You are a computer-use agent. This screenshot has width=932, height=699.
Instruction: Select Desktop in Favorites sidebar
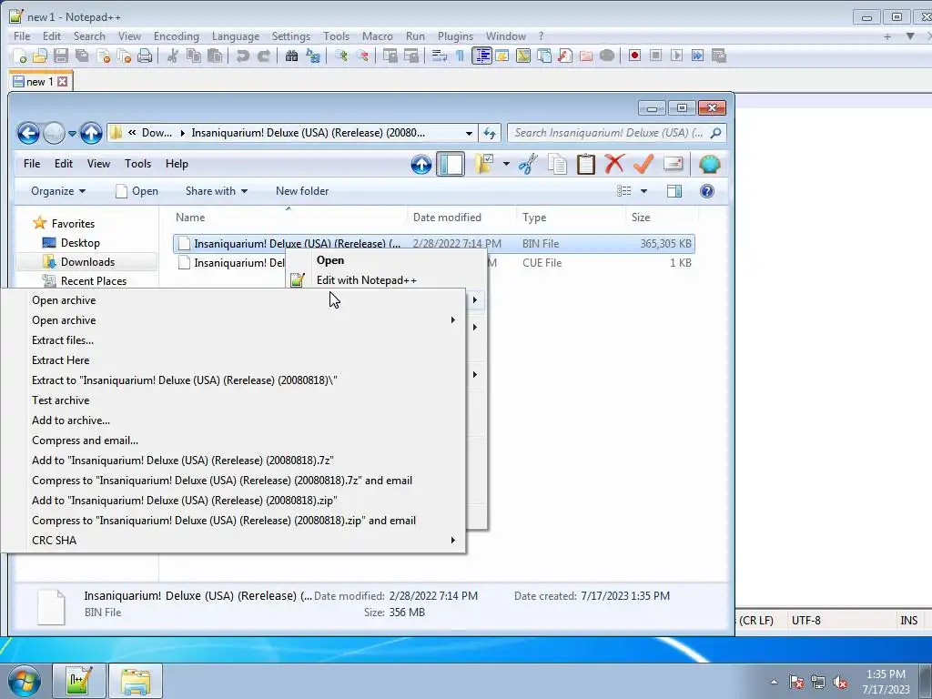click(80, 243)
